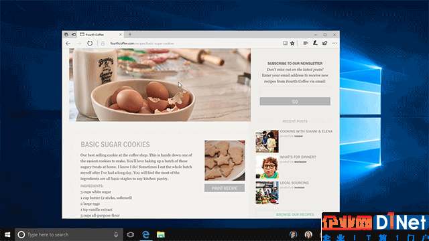Add page to favorites with star icon

coord(292,43)
